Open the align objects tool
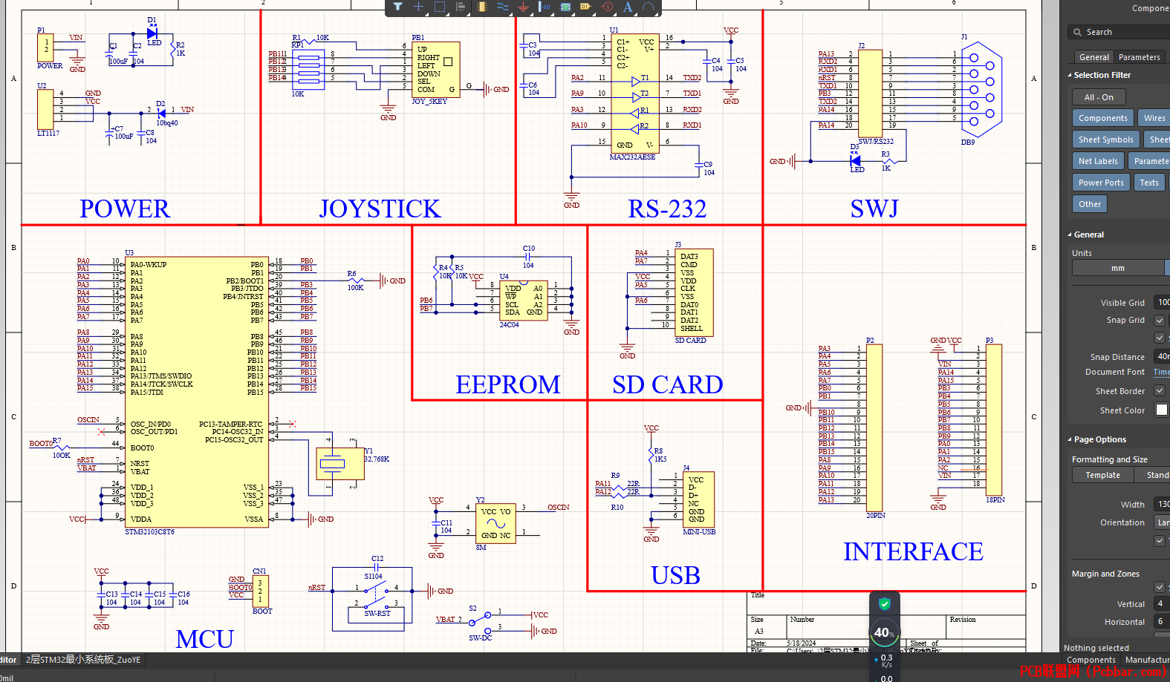Image resolution: width=1170 pixels, height=682 pixels. click(x=461, y=7)
